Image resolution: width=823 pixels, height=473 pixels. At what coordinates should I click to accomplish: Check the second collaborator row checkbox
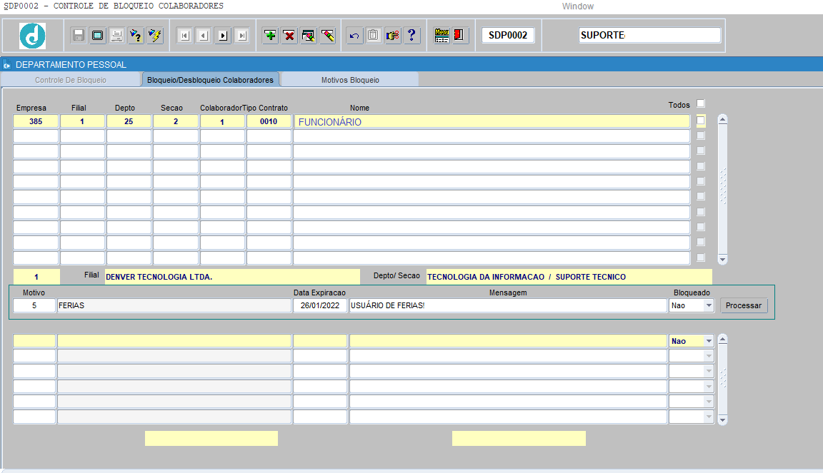(x=701, y=136)
